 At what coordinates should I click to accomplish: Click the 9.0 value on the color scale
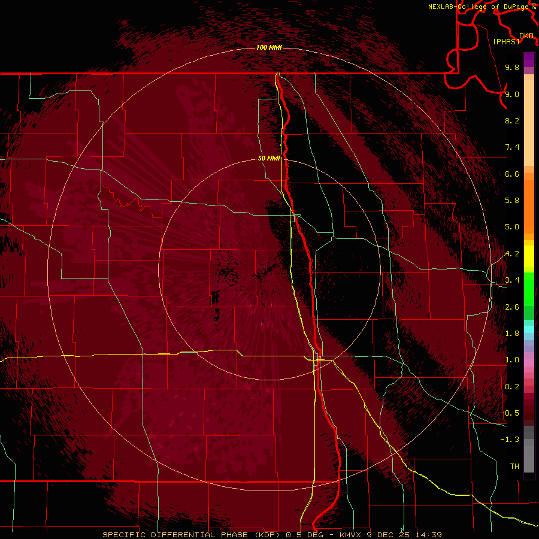click(512, 94)
